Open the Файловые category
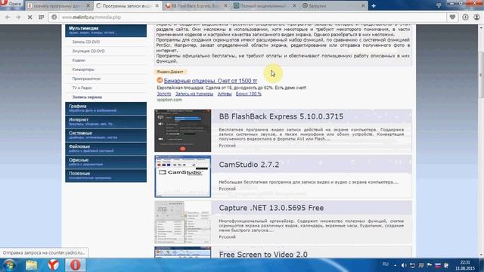The image size is (484, 272). coord(106,149)
